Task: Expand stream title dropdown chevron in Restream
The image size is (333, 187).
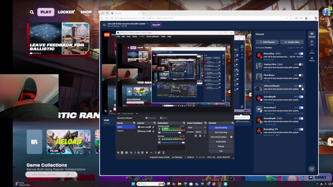Action: pos(148,24)
